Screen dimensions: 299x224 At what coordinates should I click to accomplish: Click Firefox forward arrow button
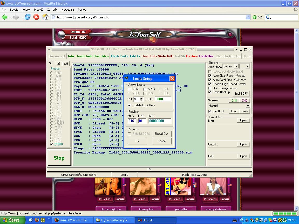pyautogui.click(x=16, y=17)
